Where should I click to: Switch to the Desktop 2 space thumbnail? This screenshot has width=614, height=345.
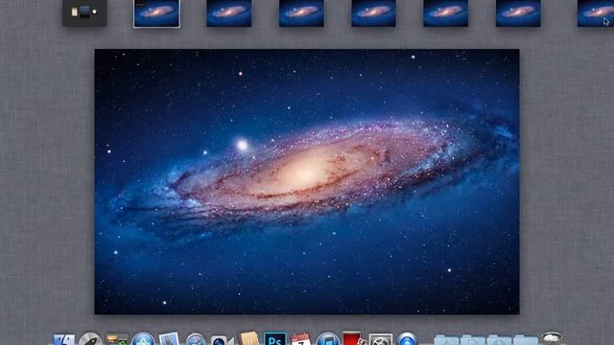[229, 13]
